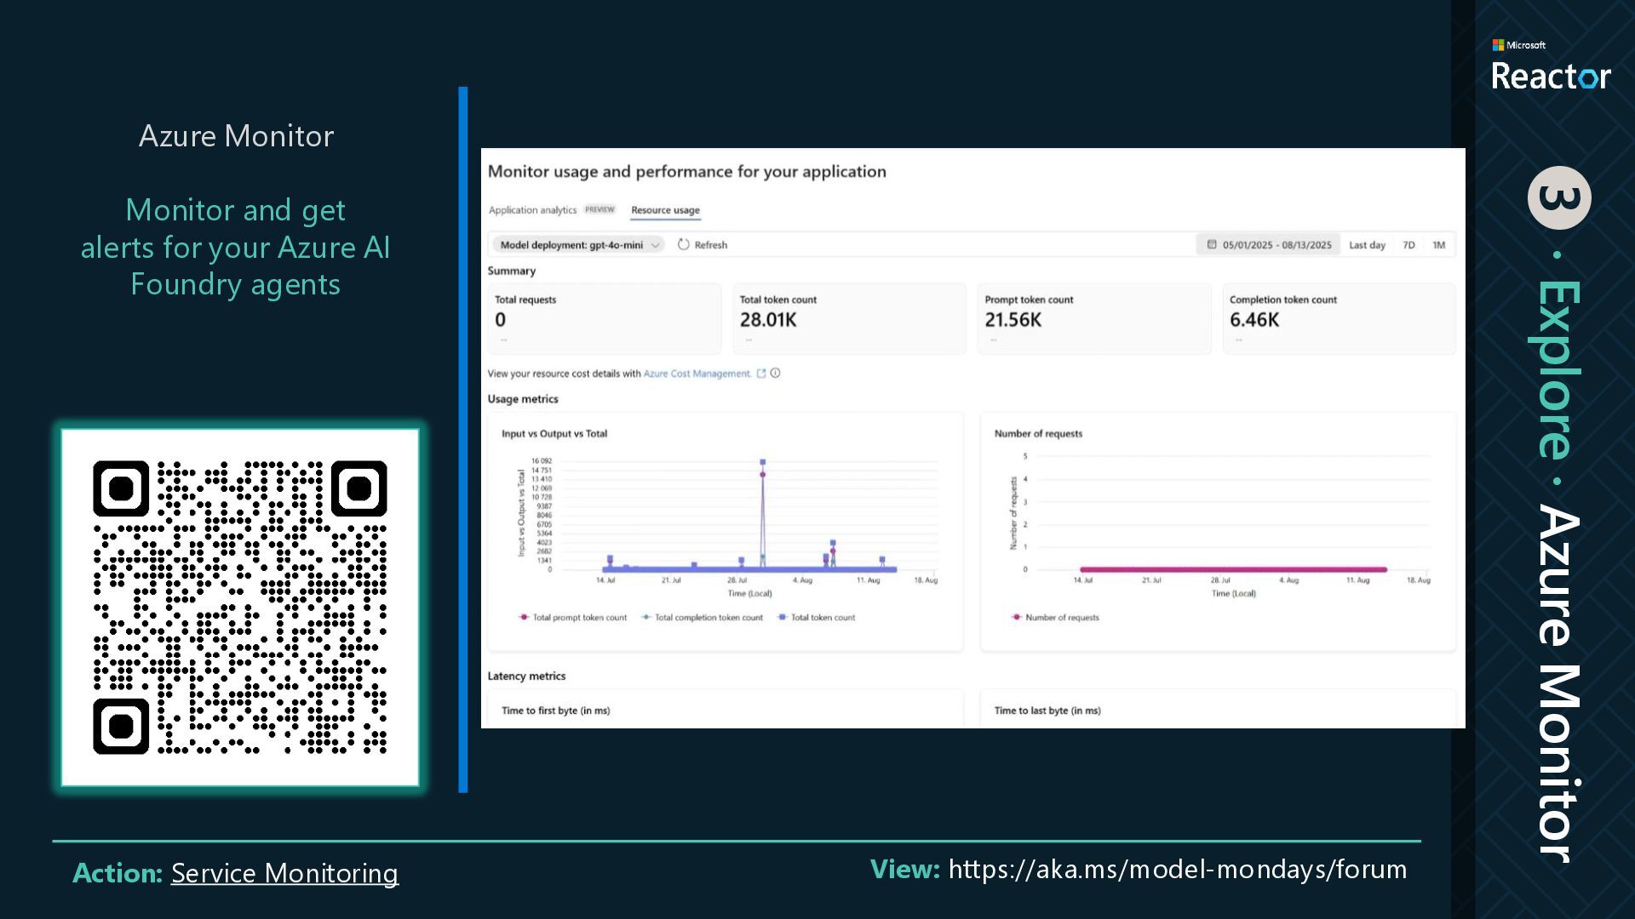Select the Resource usage tab
The width and height of the screenshot is (1635, 919).
point(665,210)
